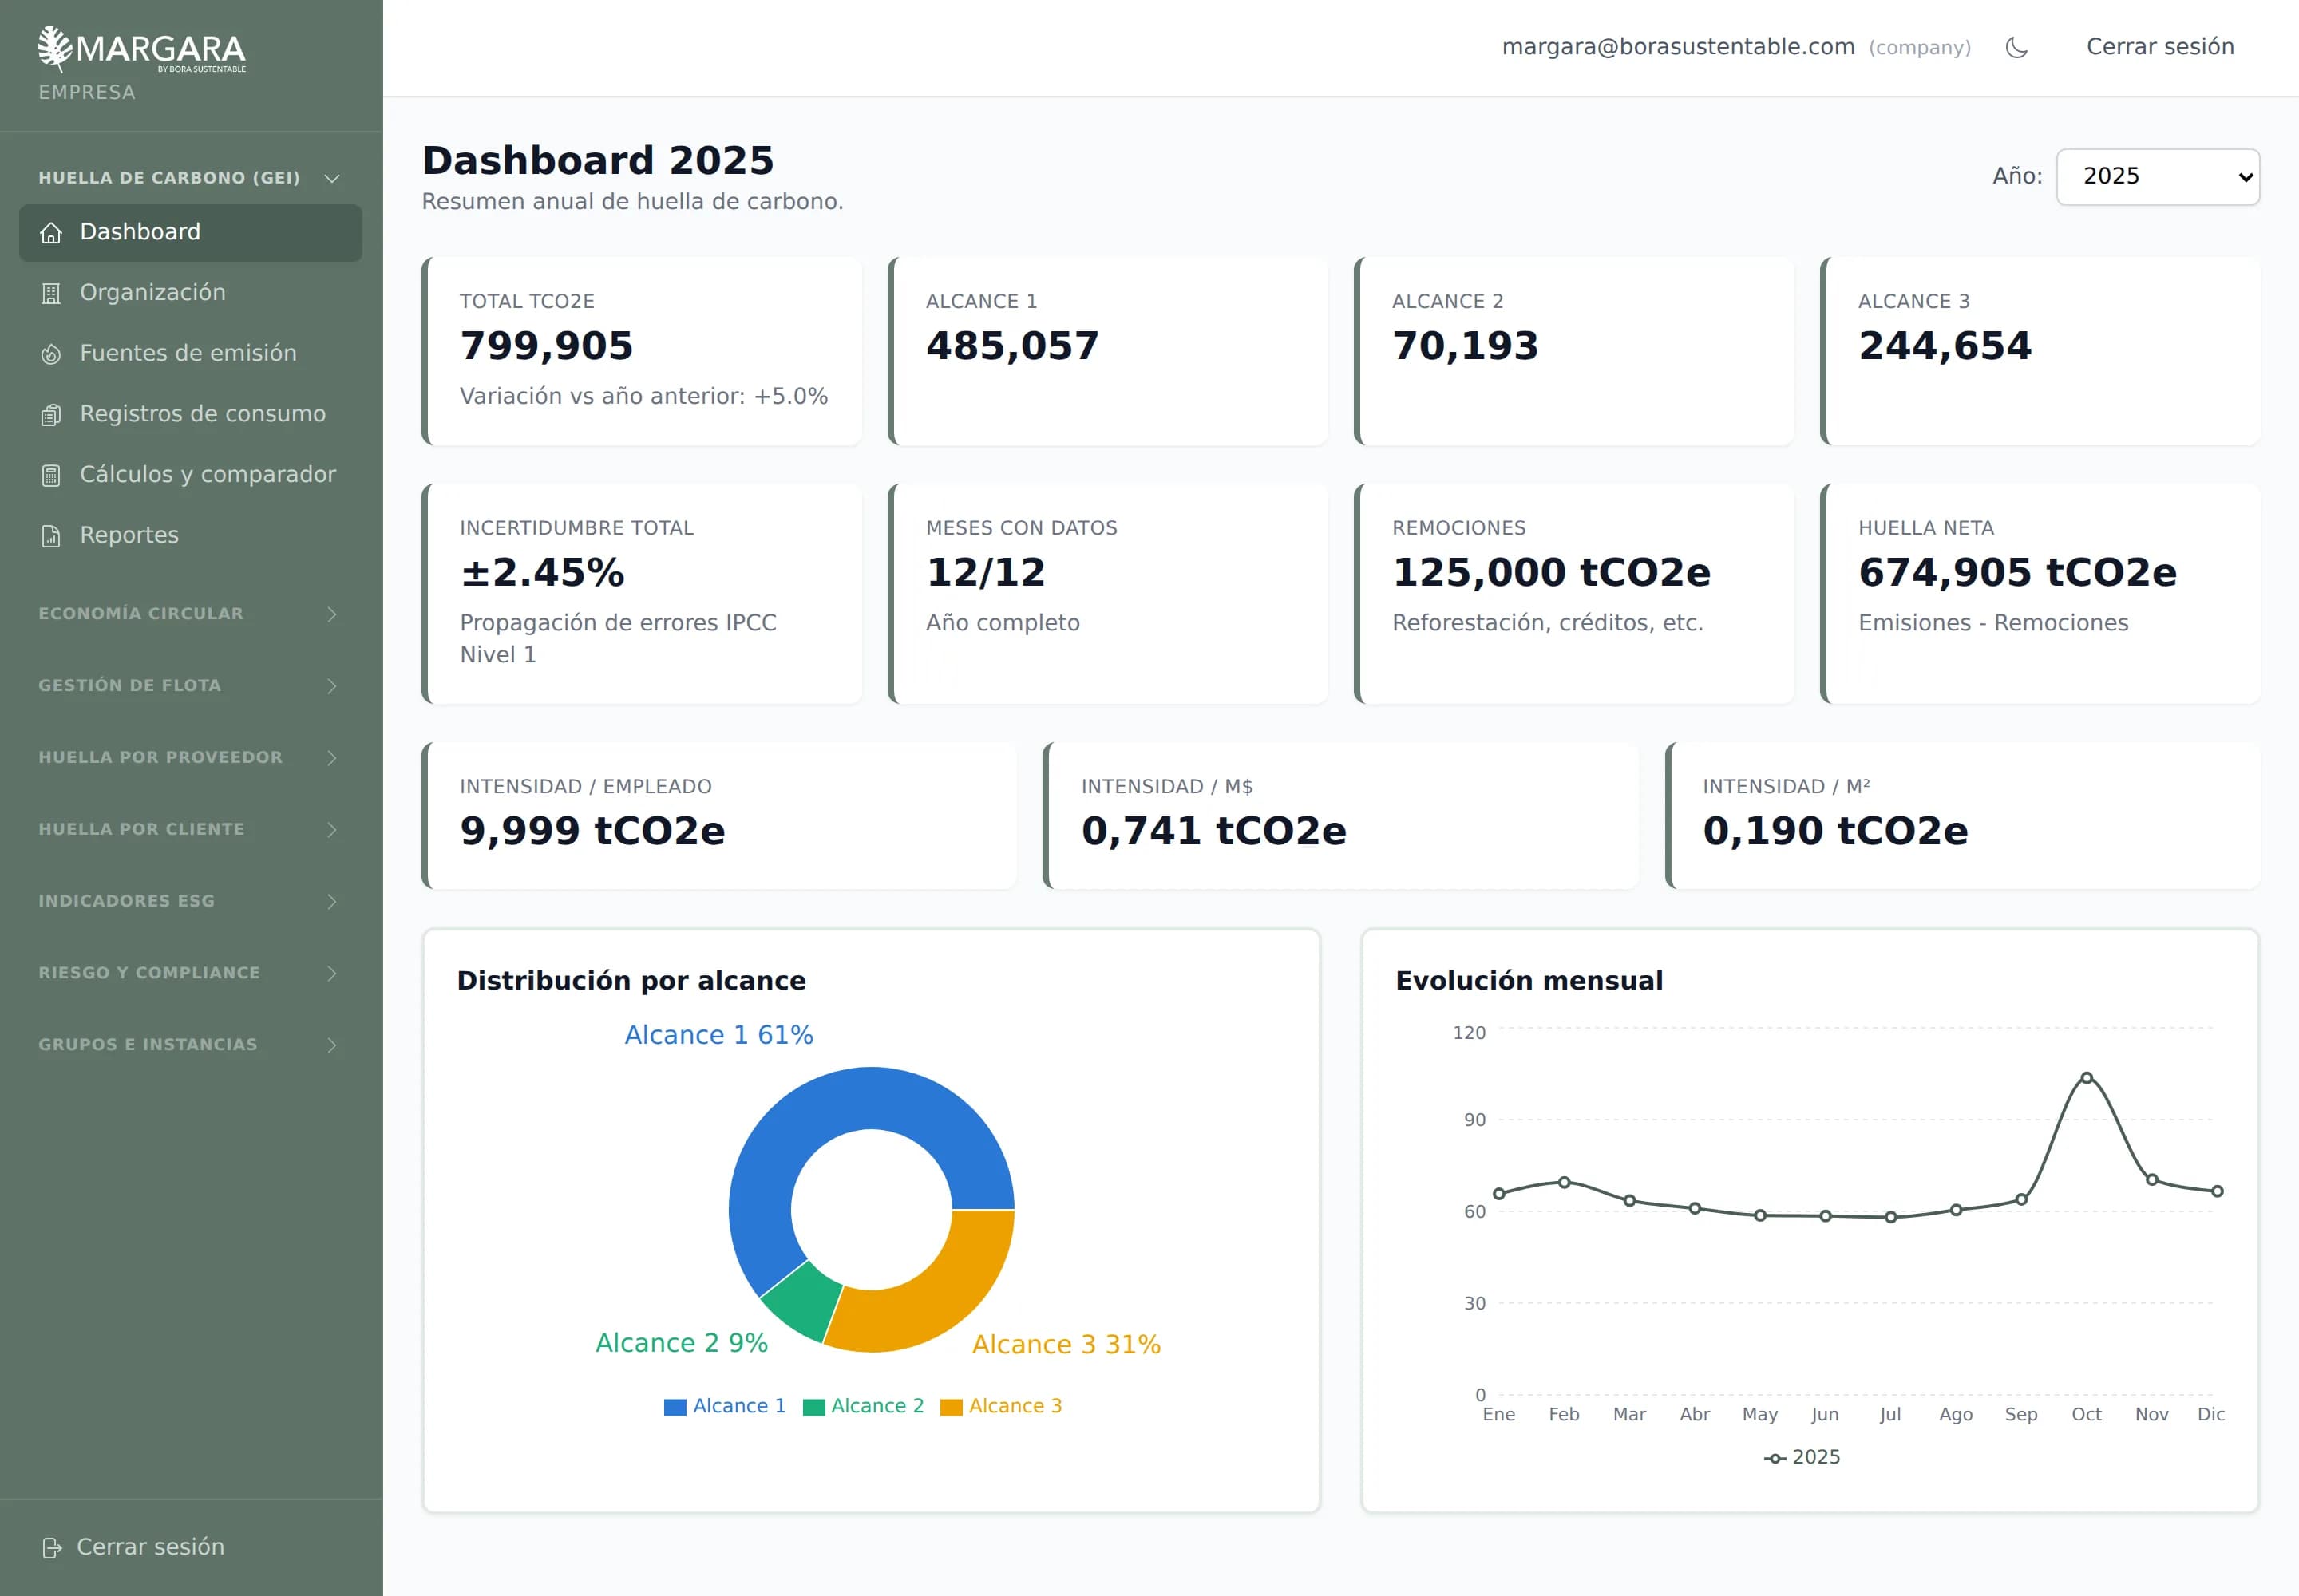Click the Huella Neta value 674,905 tCO2e
2299x1596 pixels.
(x=2018, y=573)
